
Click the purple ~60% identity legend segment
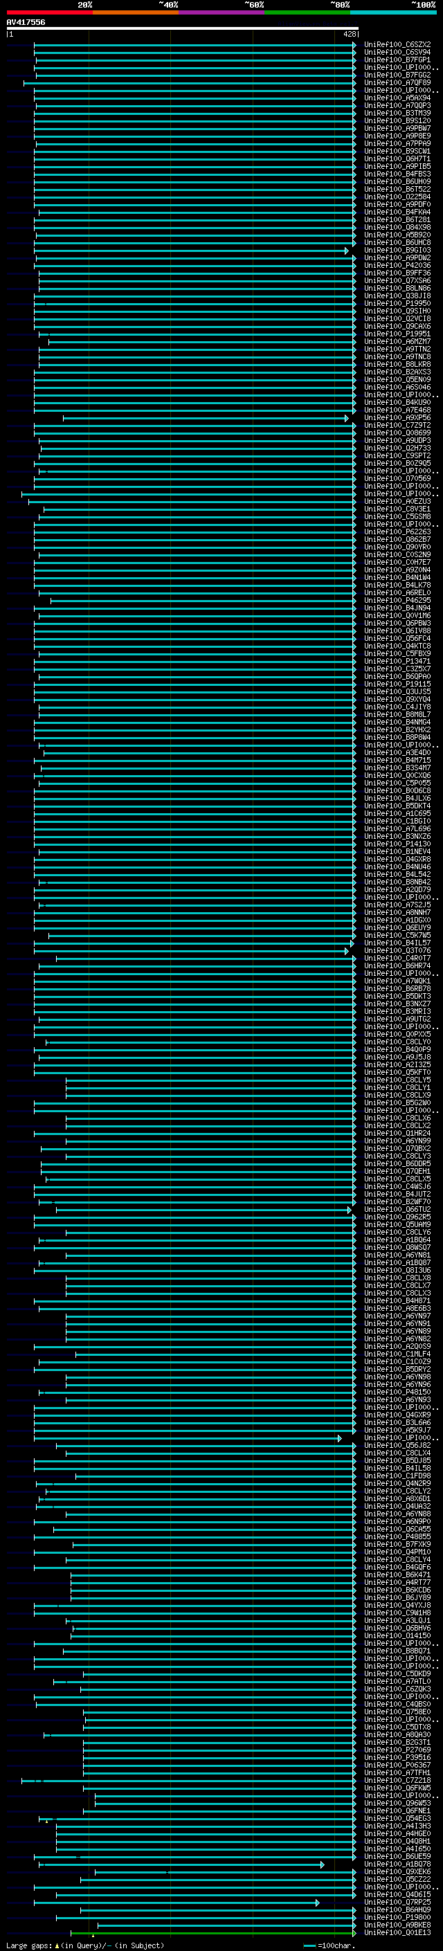click(x=221, y=12)
